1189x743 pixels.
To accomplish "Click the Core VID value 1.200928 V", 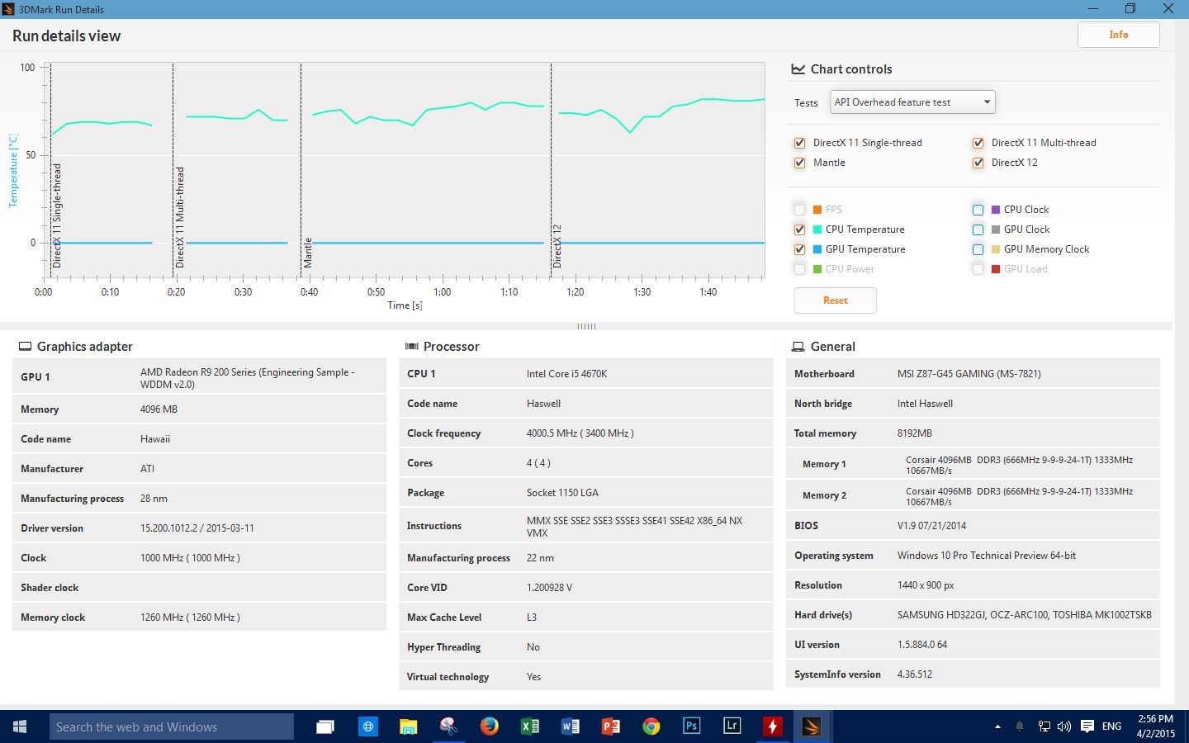I will 549,588.
